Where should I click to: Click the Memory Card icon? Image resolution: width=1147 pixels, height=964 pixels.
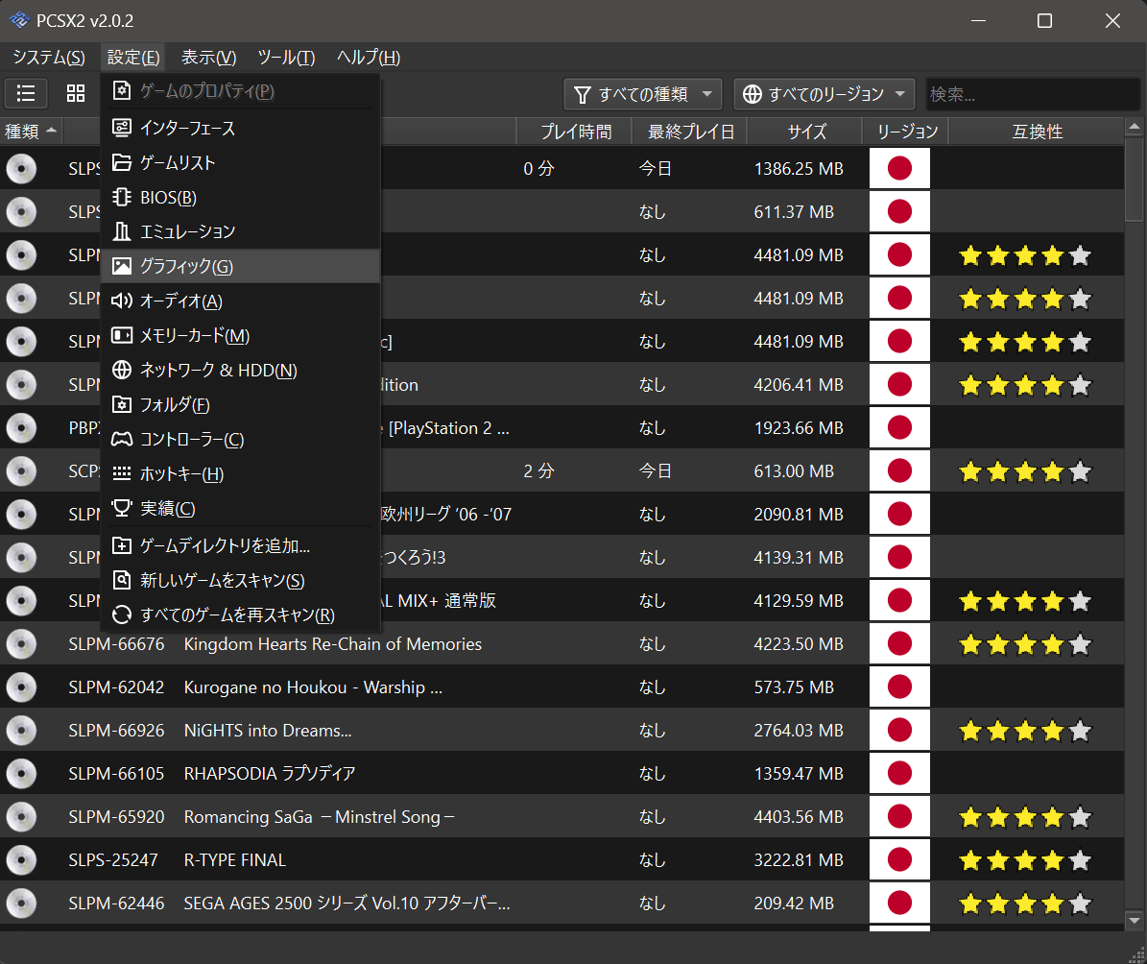122,335
